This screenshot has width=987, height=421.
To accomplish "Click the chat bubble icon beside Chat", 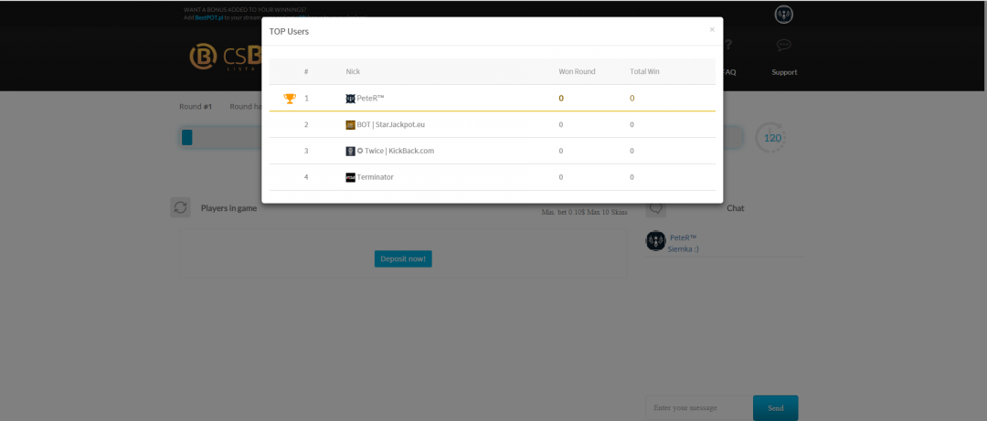I will [x=655, y=208].
